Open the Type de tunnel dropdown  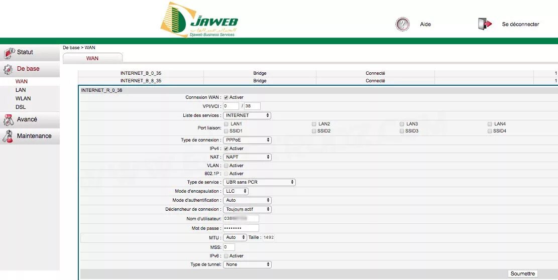coord(247,264)
